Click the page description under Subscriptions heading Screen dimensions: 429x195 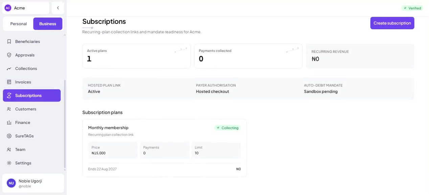click(x=142, y=32)
